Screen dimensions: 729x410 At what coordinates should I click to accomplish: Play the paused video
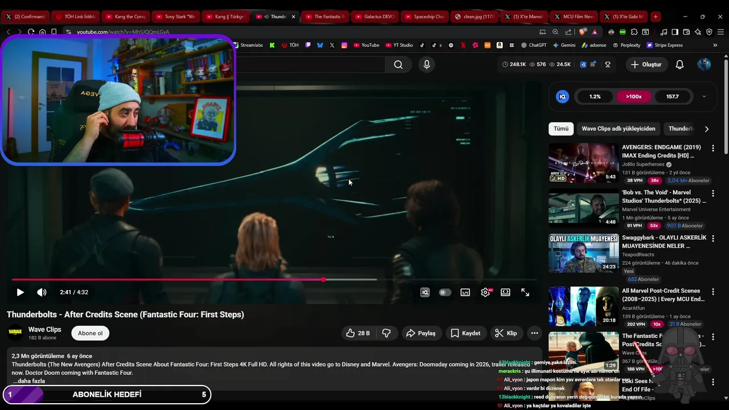pyautogui.click(x=20, y=292)
